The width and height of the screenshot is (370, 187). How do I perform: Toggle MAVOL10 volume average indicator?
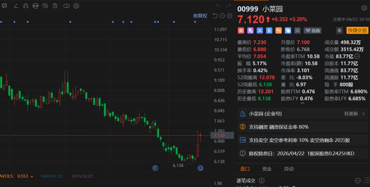coord(52,176)
